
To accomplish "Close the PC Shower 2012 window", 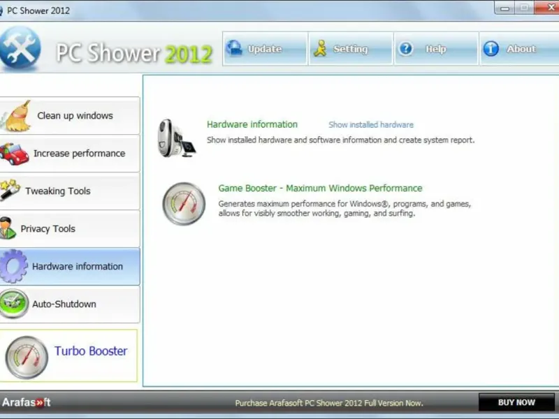I will tap(548, 8).
